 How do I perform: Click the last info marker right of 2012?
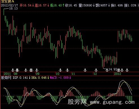(127, 70)
